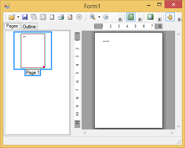The width and height of the screenshot is (185, 148).
Task: Select the Page 1 thumbnail preview
Action: pyautogui.click(x=33, y=51)
